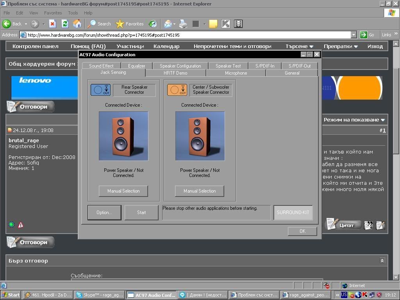Open the Търсене dropdown in forum navbar
The image size is (400, 300).
coord(299,46)
